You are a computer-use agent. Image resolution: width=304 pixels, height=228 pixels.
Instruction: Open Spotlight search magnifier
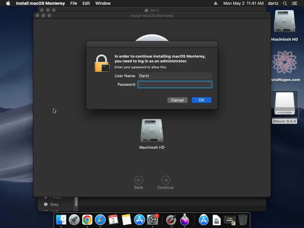(285, 3)
